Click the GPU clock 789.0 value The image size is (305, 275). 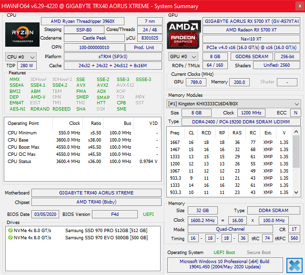point(196,82)
